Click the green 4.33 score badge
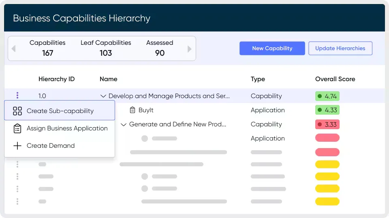 327,110
